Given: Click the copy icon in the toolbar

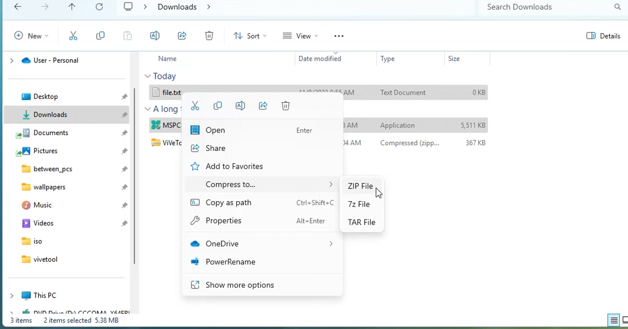Looking at the screenshot, I should 100,36.
